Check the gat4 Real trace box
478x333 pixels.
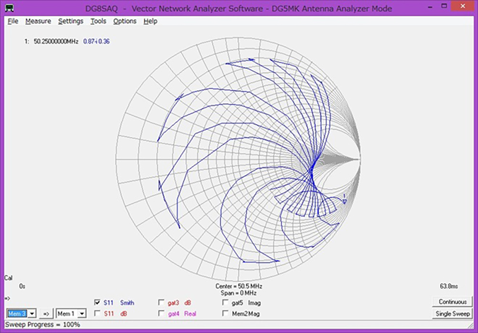point(162,313)
